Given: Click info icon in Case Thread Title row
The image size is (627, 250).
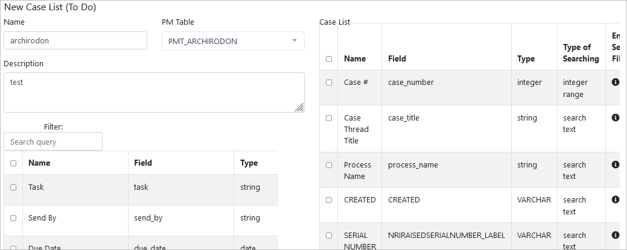Looking at the screenshot, I should pos(615,117).
